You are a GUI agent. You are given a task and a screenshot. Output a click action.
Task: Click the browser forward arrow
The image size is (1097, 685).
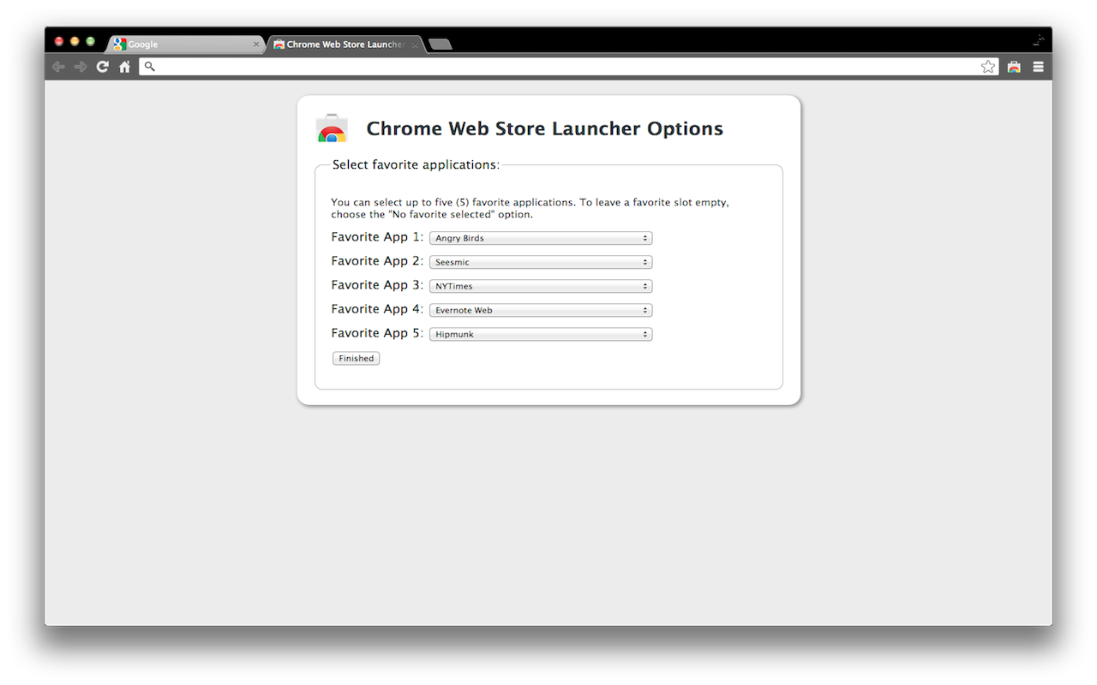(81, 67)
